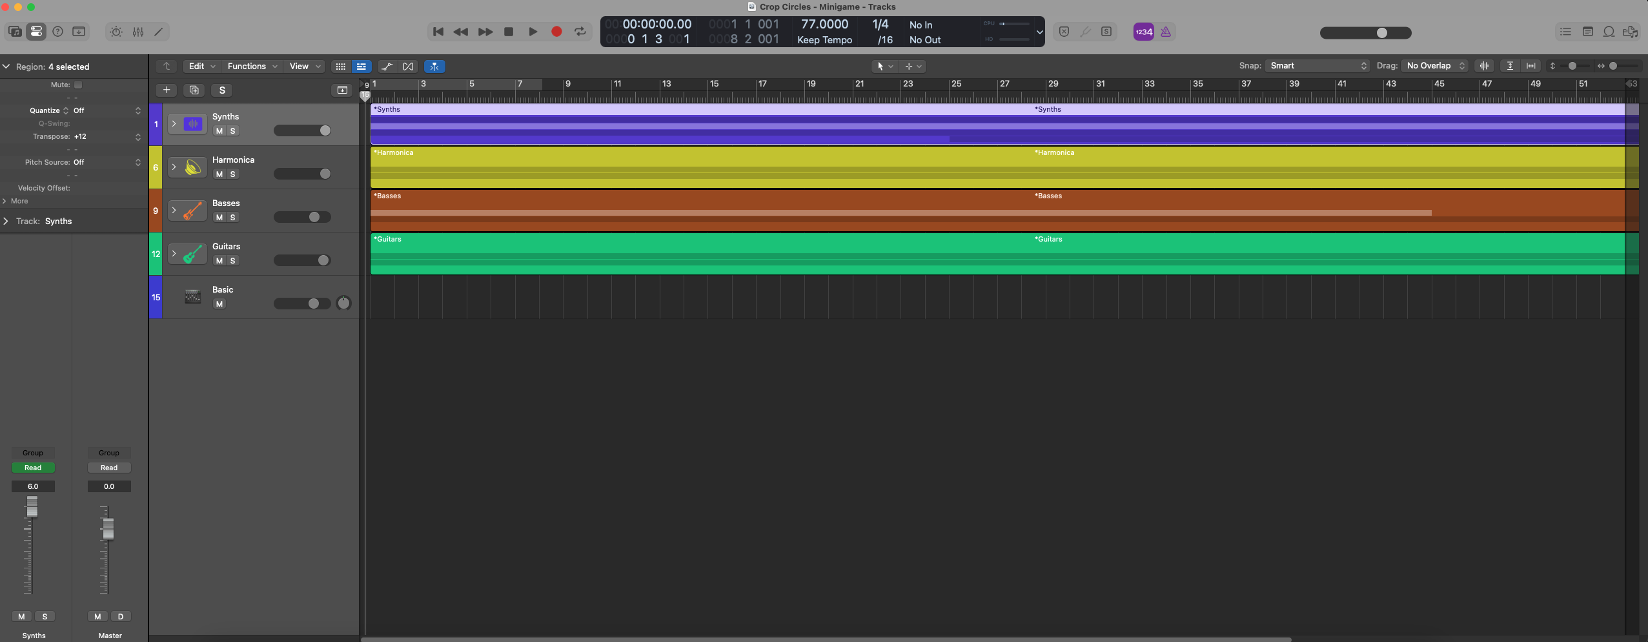Screen dimensions: 1648x642
Task: Click the Stop transport button
Action: coord(509,32)
